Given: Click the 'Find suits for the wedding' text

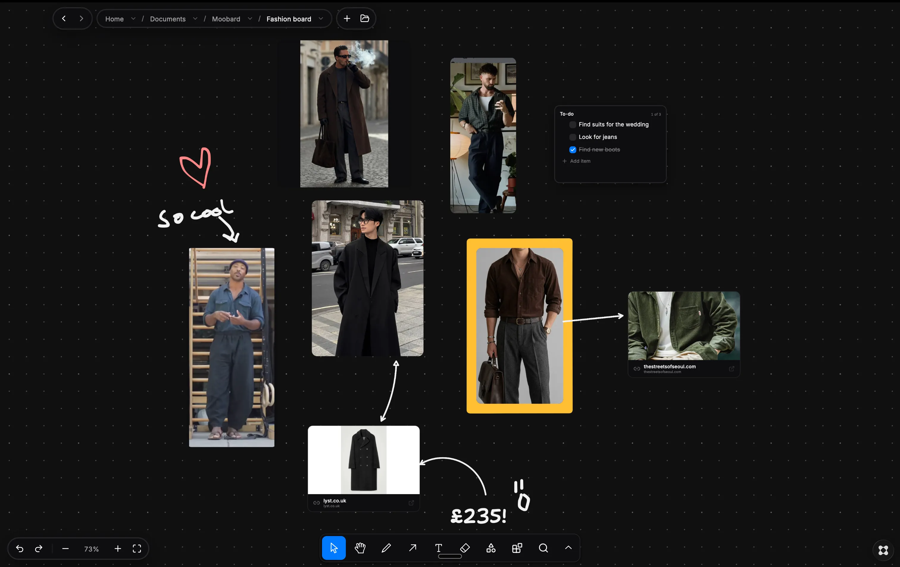Looking at the screenshot, I should point(613,124).
